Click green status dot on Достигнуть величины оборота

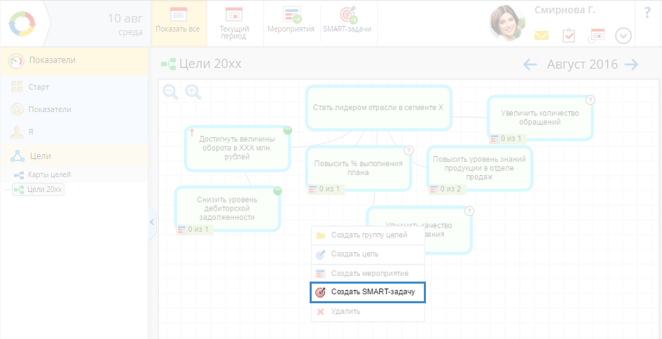287,130
